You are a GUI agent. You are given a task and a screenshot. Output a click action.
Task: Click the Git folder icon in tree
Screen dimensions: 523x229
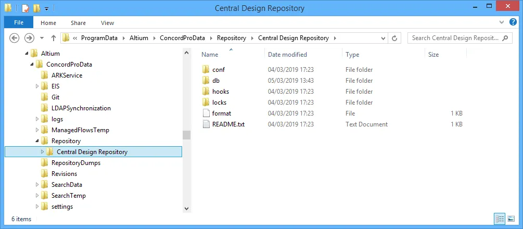pyautogui.click(x=44, y=97)
